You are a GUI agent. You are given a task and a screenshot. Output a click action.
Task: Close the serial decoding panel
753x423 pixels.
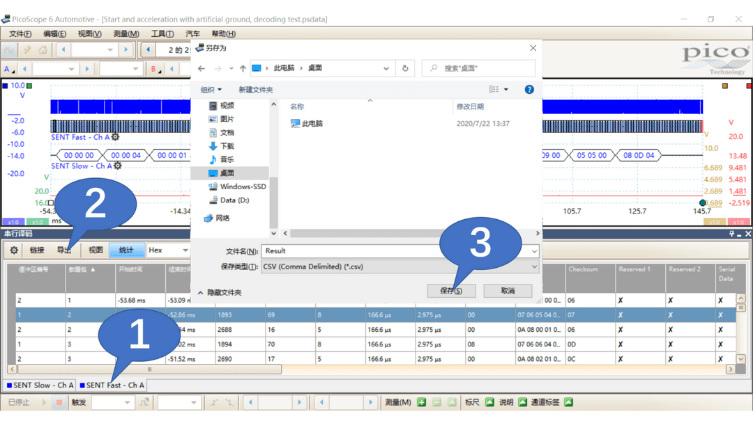pos(747,234)
